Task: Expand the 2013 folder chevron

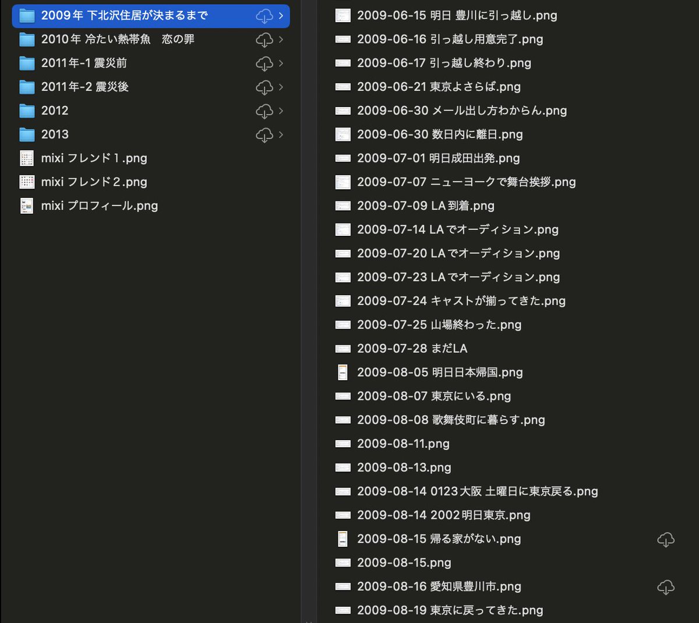Action: click(281, 134)
